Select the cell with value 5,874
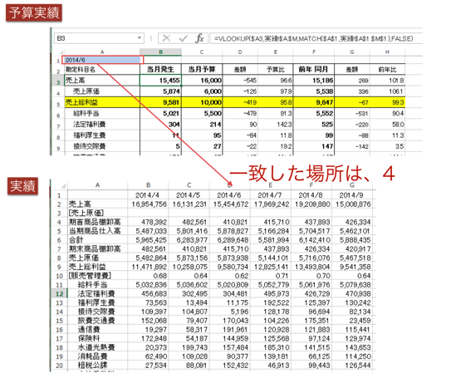This screenshot has width=456, height=383. coord(160,91)
